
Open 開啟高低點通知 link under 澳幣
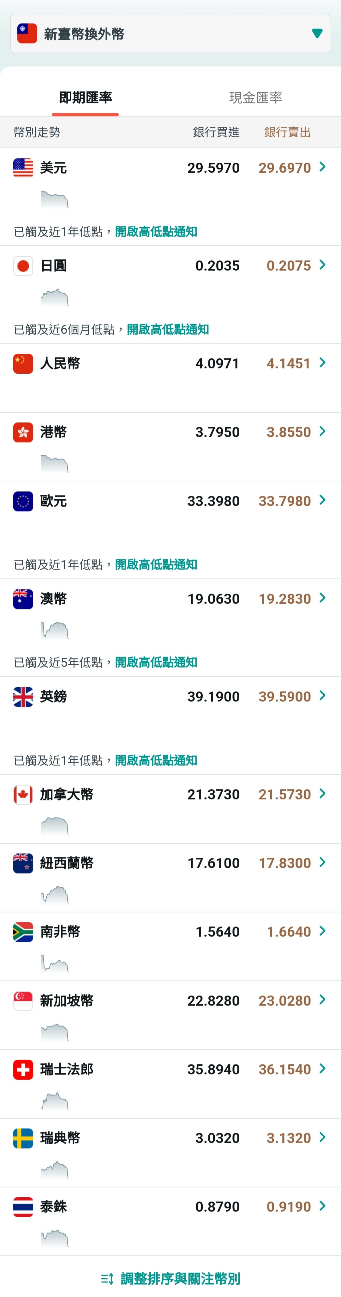156,662
